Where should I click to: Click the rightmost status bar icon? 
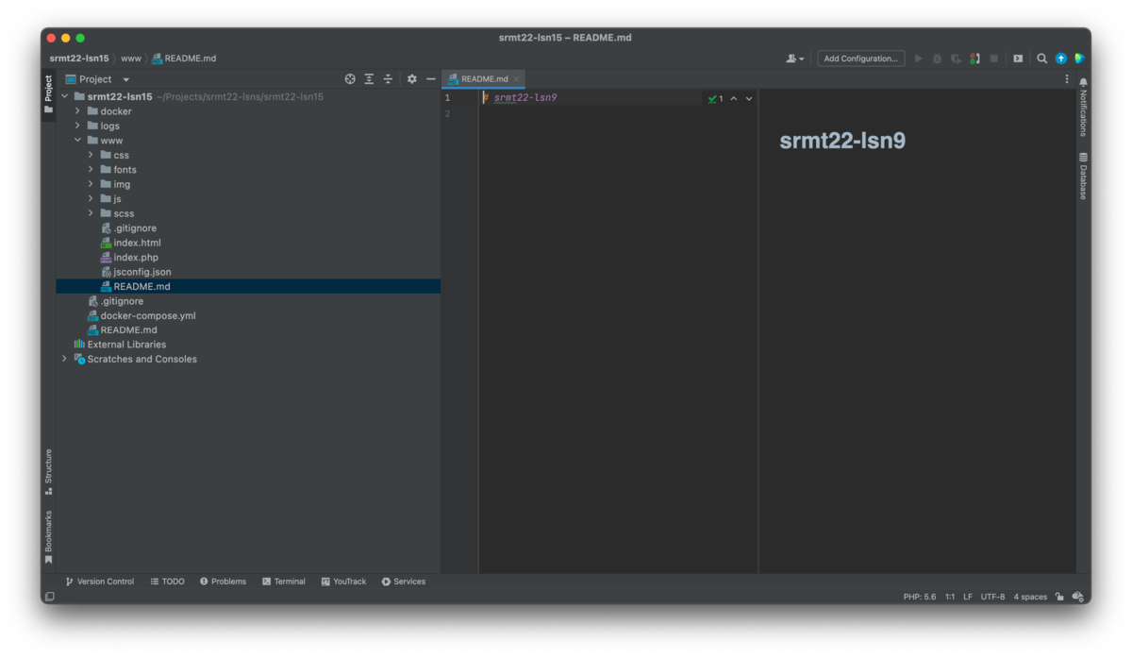pos(1077,597)
